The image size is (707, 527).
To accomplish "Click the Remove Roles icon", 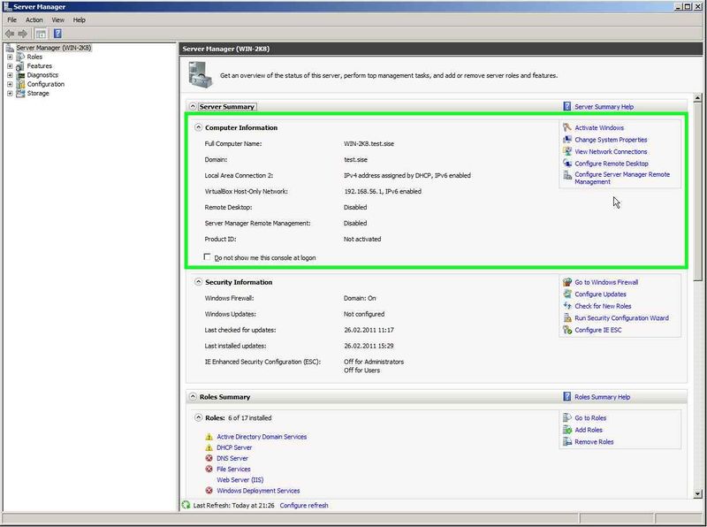I will click(x=567, y=442).
